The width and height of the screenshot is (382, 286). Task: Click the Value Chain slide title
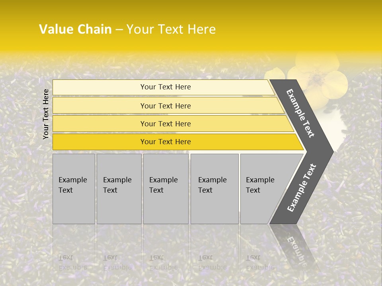point(127,29)
